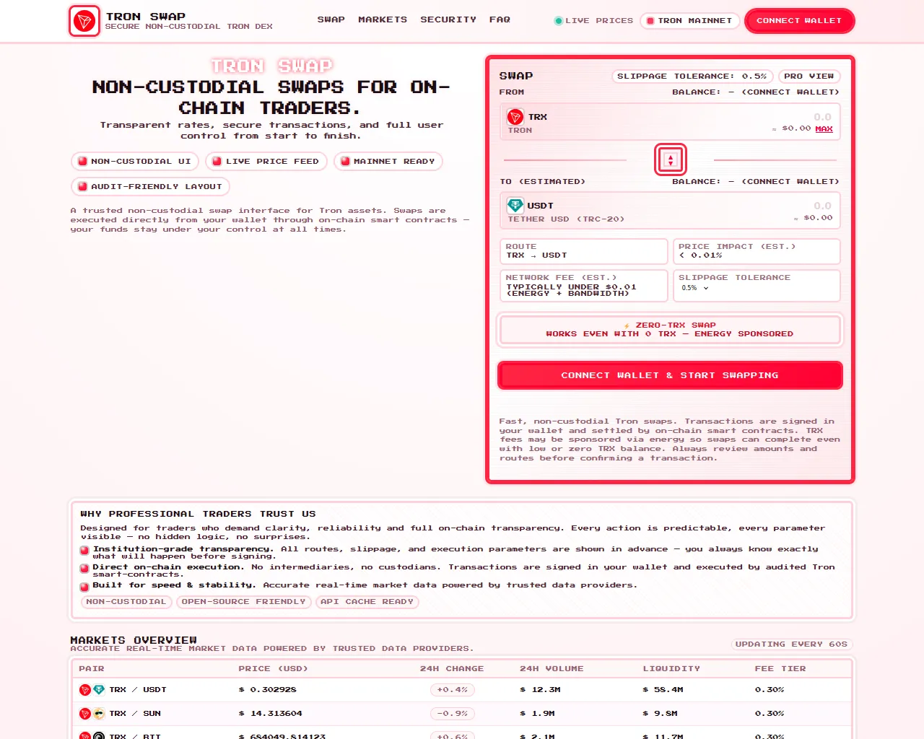924x739 pixels.
Task: Go to the Markets navigation item
Action: coord(383,19)
